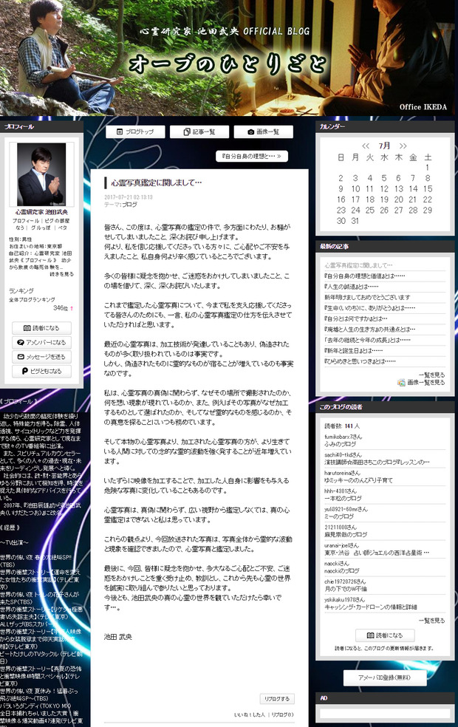Go to previous post 『自分自身の理想と…

tap(252, 156)
